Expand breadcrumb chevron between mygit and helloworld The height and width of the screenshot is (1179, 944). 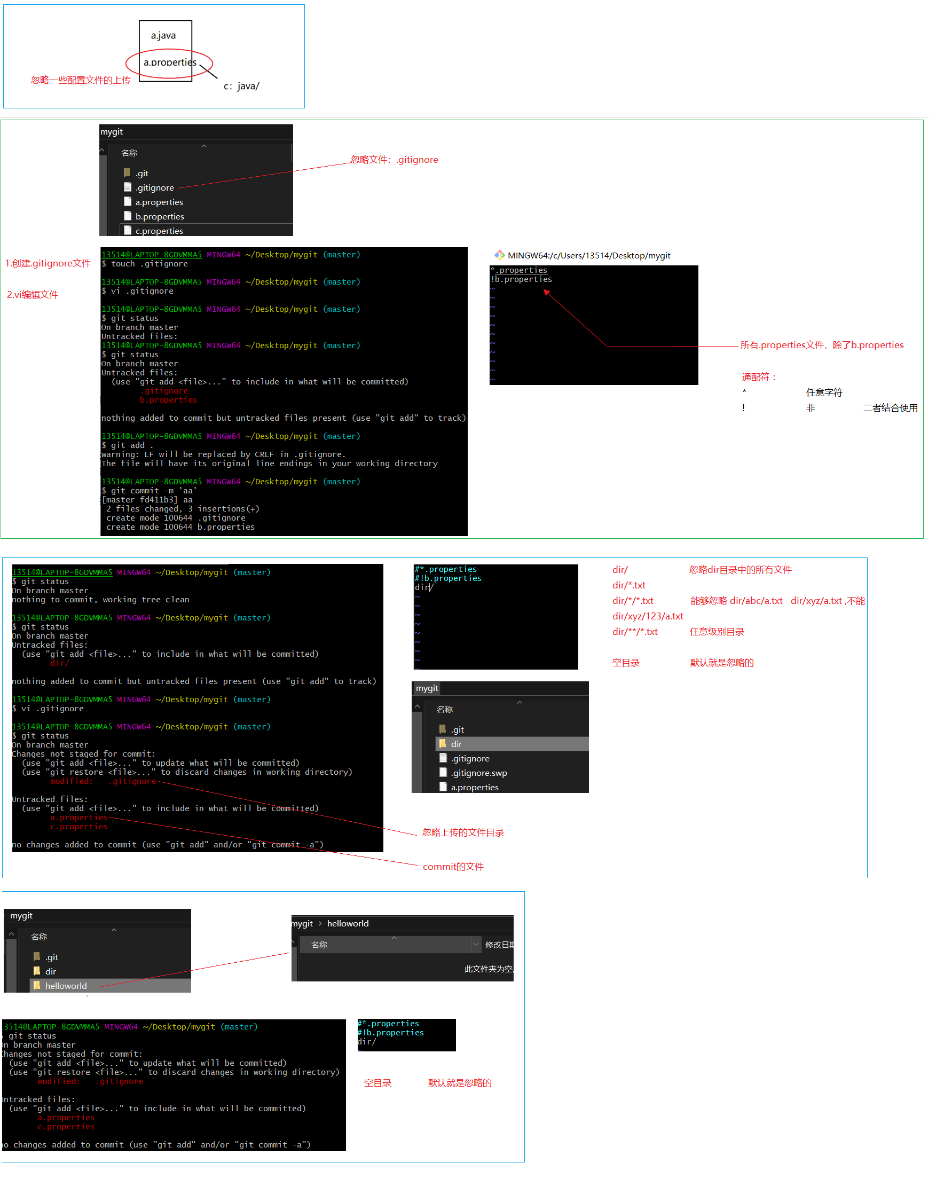coord(320,923)
